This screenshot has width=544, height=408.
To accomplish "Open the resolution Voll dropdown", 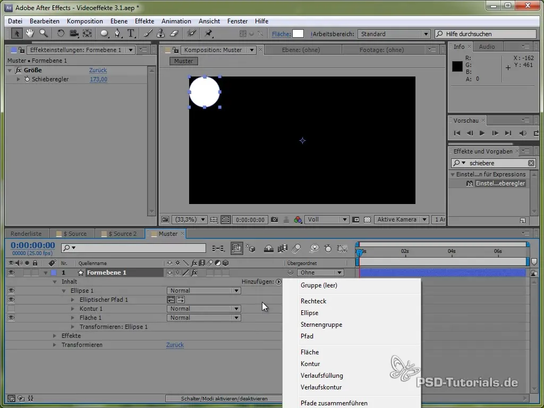I will (327, 219).
